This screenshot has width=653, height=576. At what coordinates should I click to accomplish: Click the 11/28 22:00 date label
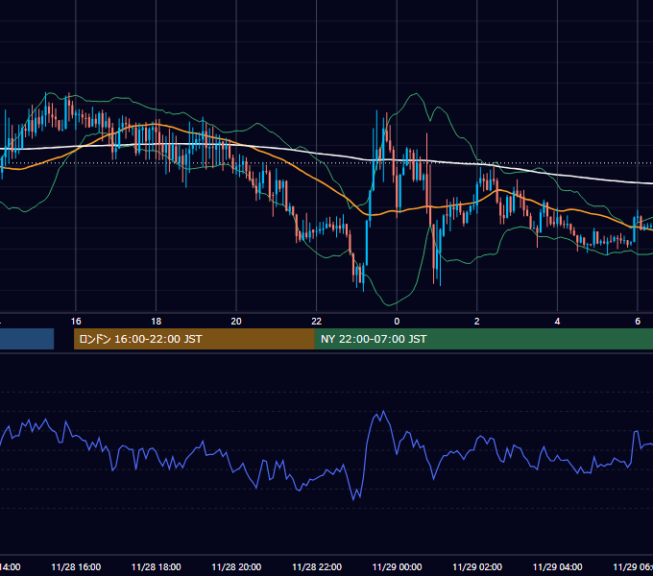317,567
